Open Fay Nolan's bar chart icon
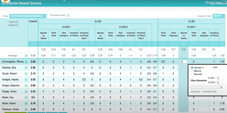 click(x=26, y=97)
